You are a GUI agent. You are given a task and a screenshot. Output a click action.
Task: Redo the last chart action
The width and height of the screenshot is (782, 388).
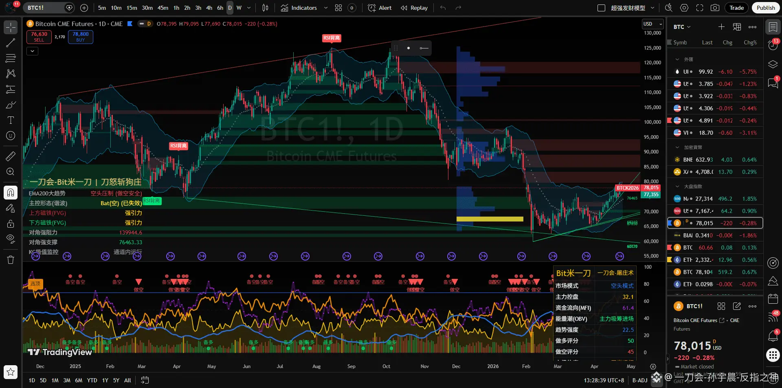458,8
